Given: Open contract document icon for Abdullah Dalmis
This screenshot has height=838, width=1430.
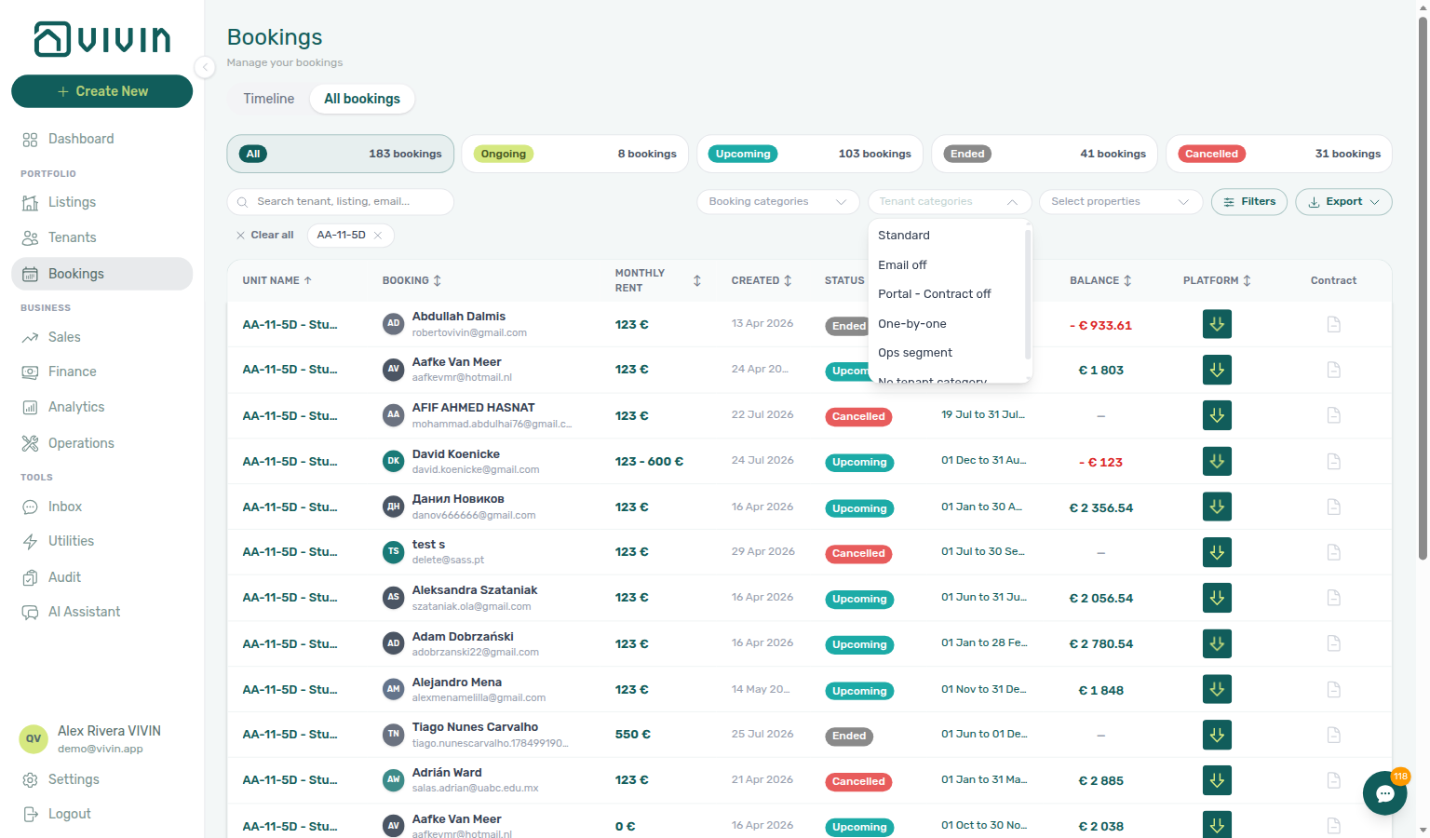Looking at the screenshot, I should point(1333,324).
